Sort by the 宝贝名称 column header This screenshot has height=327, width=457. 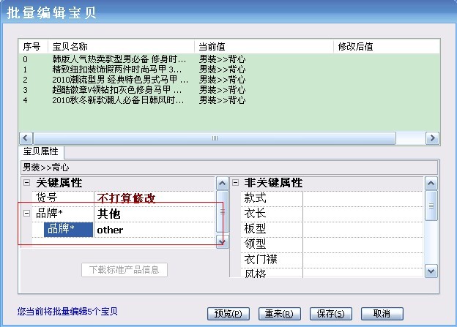coord(122,46)
